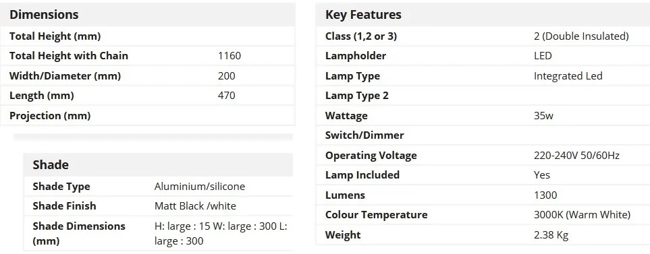Select the Total Height with Chain value 1160
Viewport: 650px width, 254px height.
coord(229,56)
